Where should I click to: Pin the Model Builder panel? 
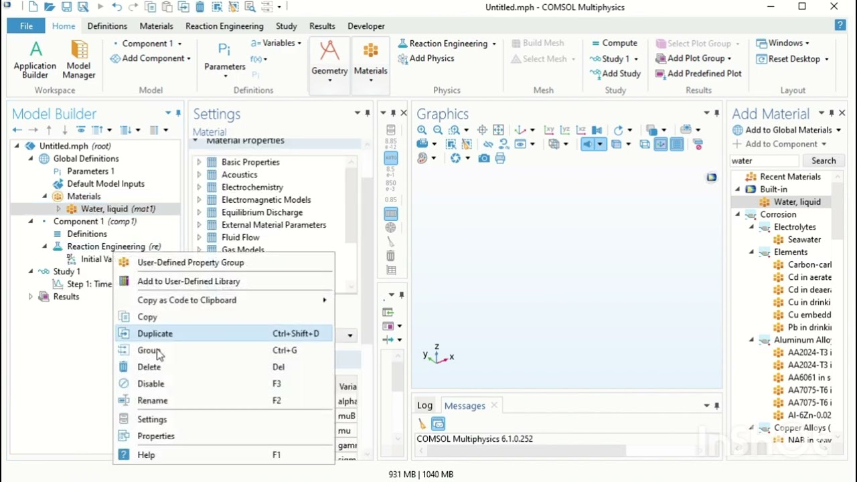coord(178,113)
